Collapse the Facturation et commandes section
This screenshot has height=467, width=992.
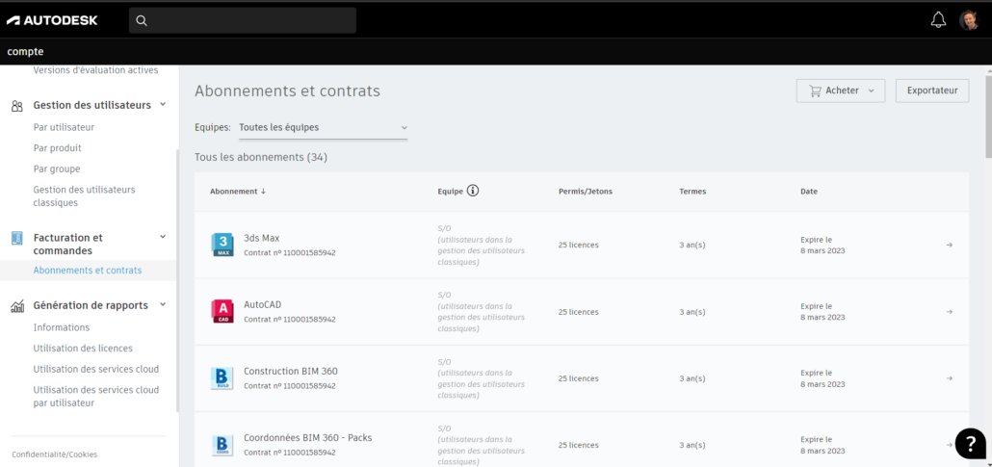(163, 237)
